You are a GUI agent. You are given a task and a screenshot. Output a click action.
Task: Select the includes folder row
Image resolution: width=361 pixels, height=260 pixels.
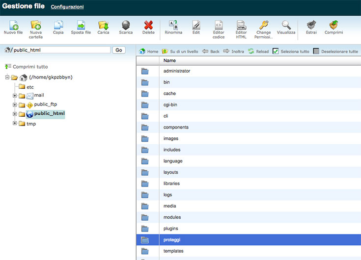[249, 150]
